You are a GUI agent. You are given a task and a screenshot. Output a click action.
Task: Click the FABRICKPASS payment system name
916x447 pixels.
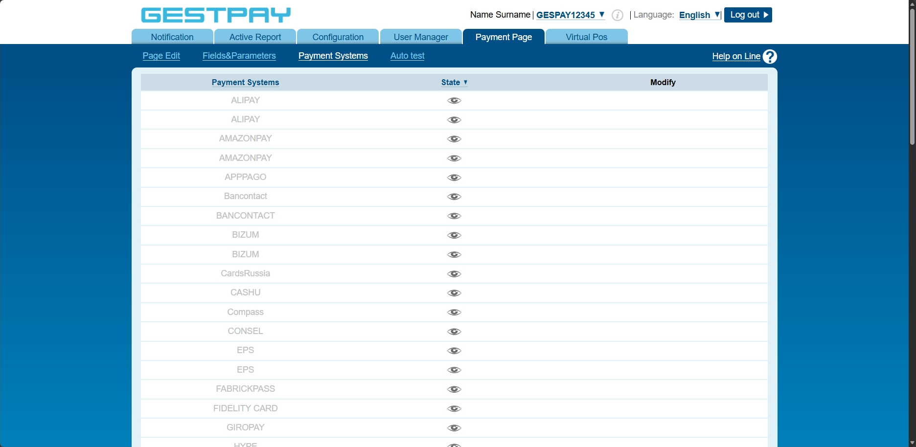(x=245, y=389)
